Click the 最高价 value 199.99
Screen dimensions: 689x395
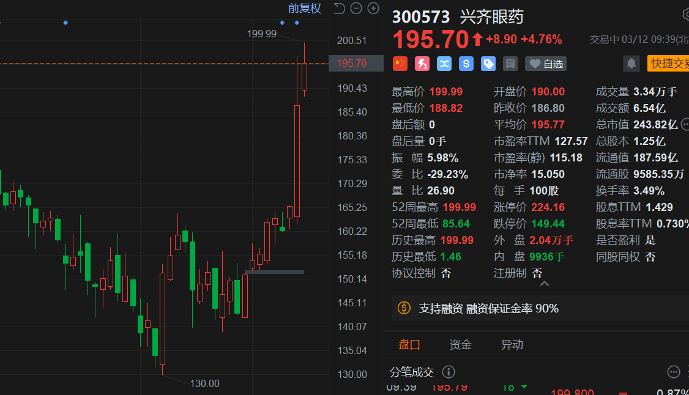[x=445, y=92]
